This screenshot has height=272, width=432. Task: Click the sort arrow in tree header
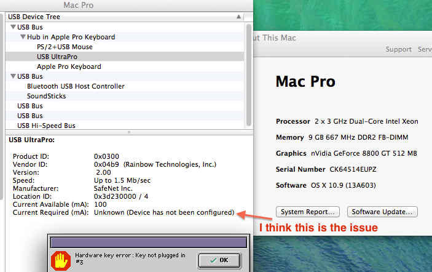pyautogui.click(x=238, y=17)
